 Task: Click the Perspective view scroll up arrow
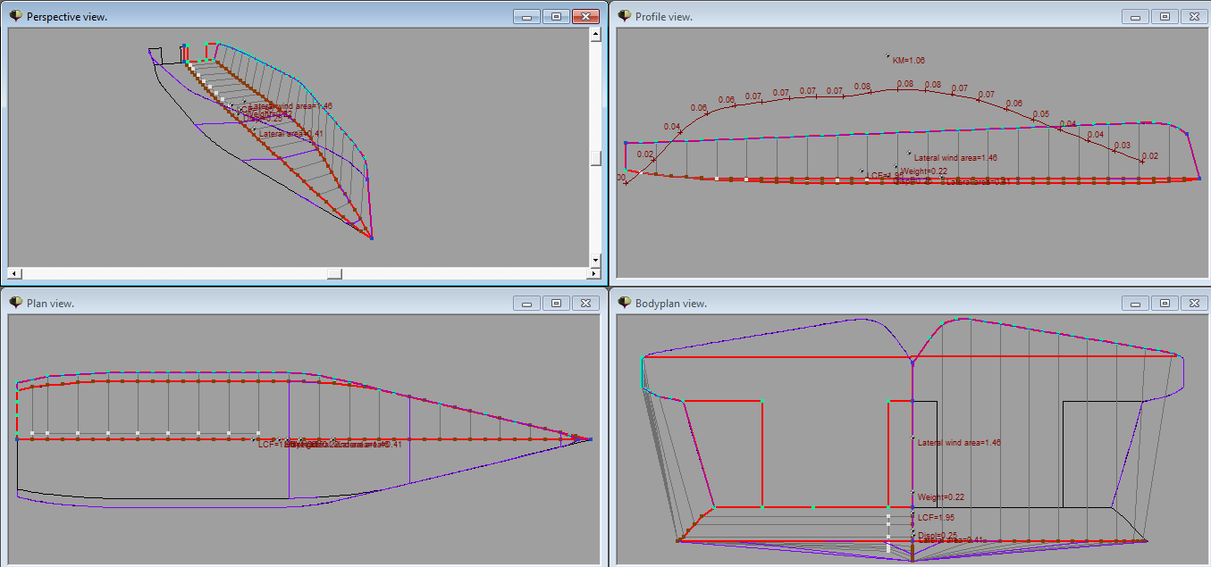(x=595, y=35)
